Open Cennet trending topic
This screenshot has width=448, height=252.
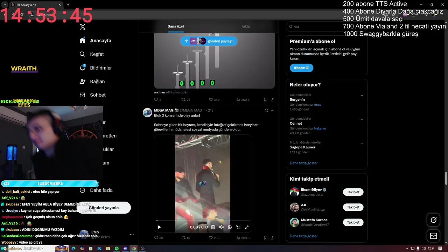click(x=296, y=124)
